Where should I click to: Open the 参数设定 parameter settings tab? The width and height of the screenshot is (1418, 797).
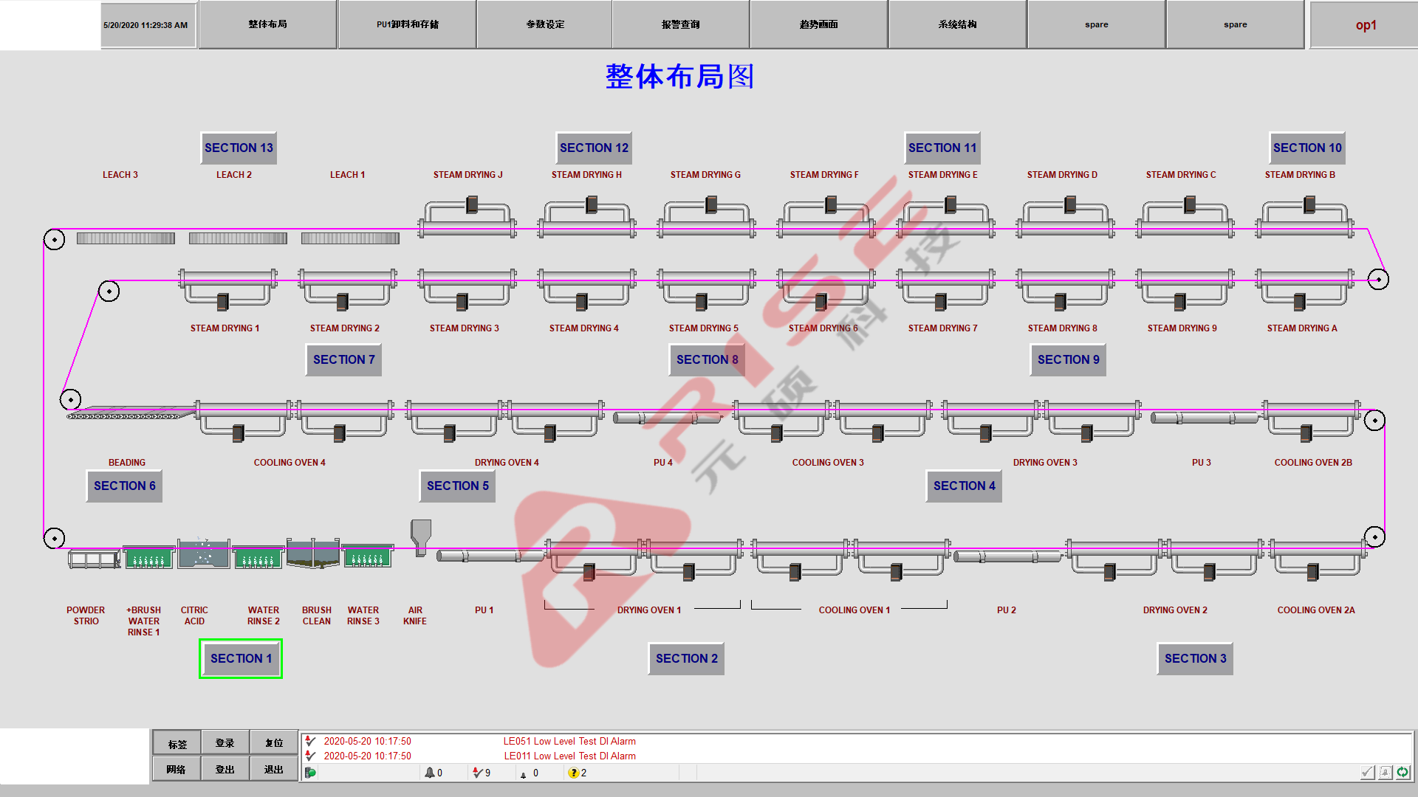pos(545,24)
